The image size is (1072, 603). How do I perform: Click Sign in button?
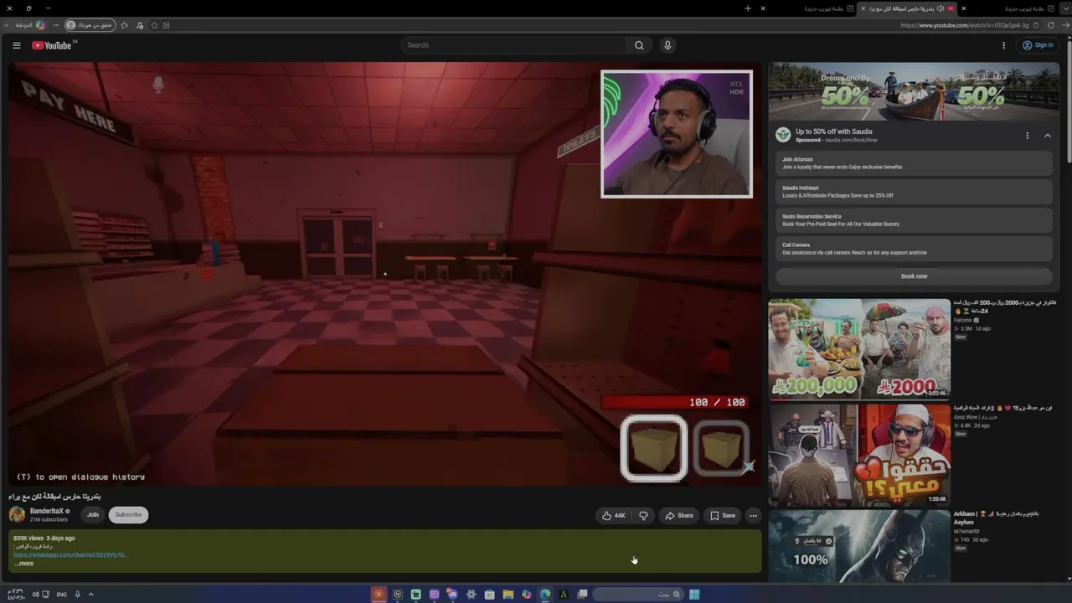click(x=1038, y=45)
